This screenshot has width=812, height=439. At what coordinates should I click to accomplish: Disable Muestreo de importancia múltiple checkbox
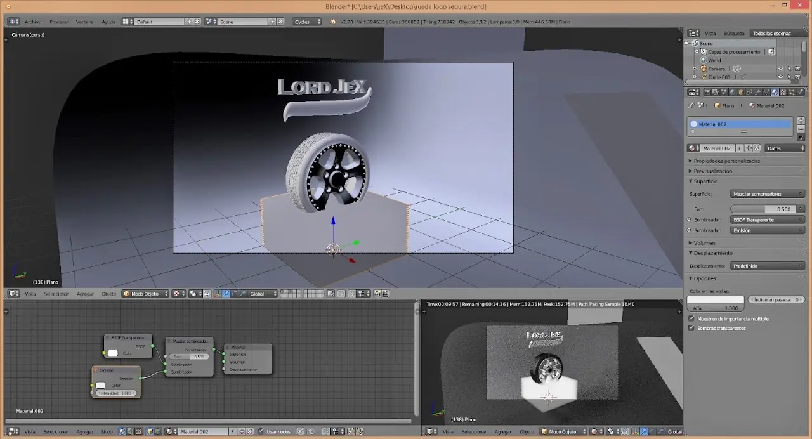coord(691,318)
